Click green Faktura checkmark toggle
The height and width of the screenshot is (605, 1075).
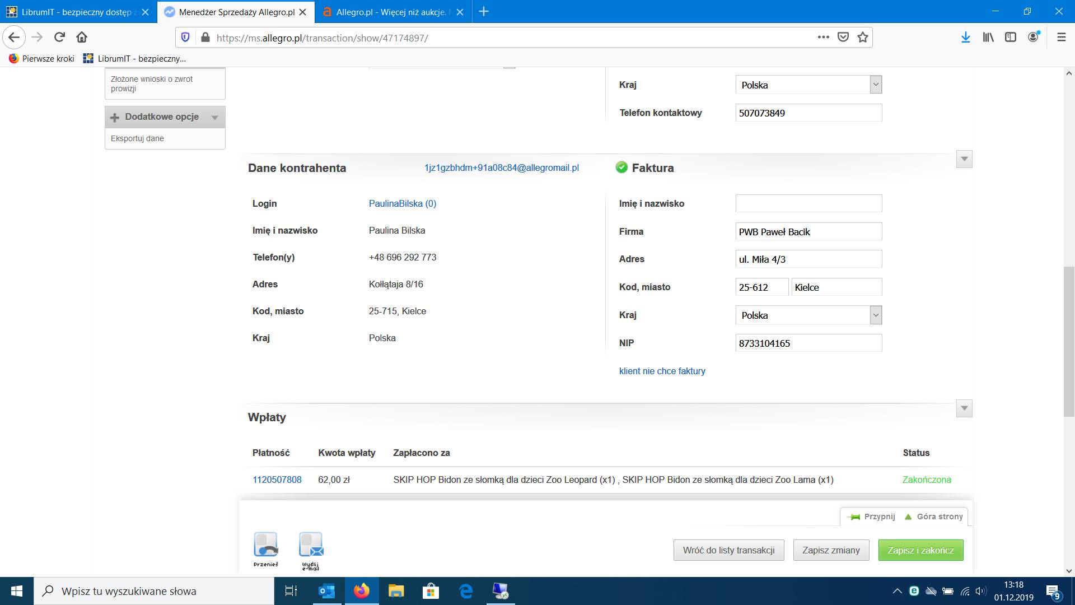[x=621, y=167]
